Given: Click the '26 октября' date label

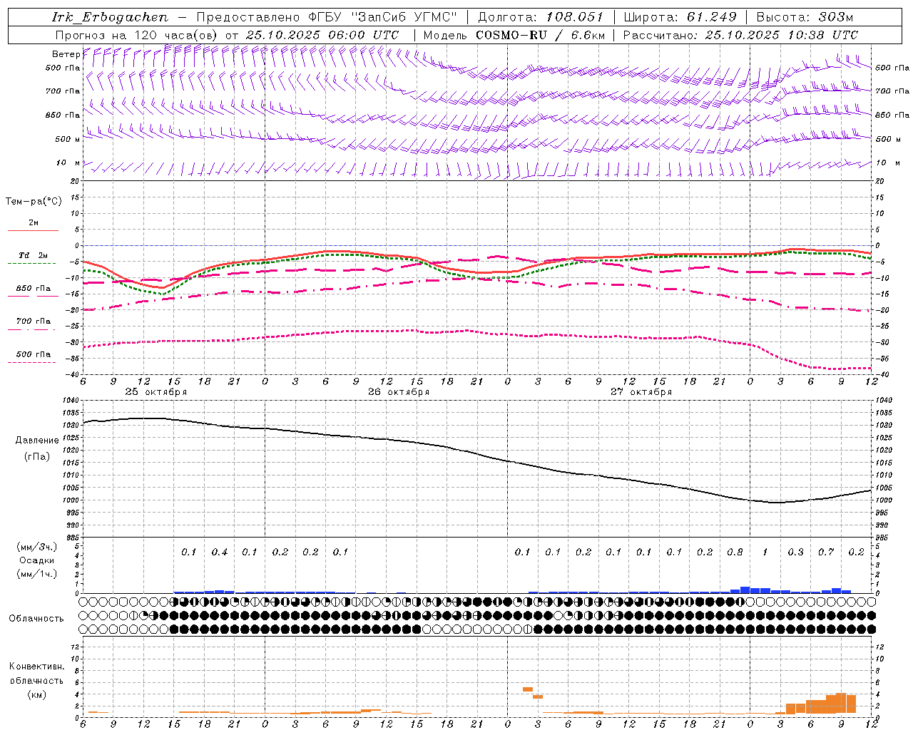Looking at the screenshot, I should (x=399, y=392).
